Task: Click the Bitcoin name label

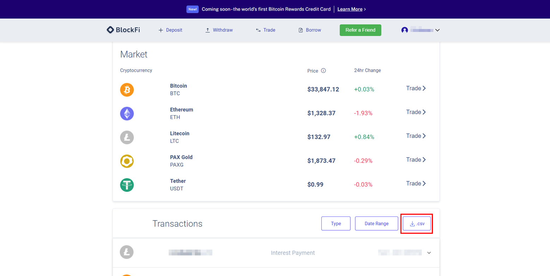Action: point(179,86)
